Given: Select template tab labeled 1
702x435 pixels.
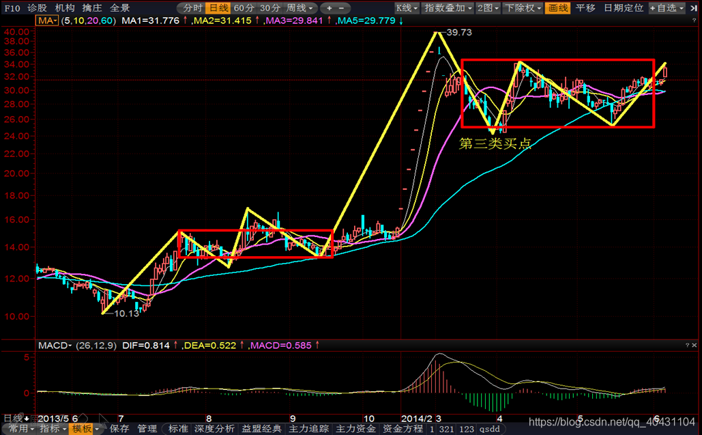Looking at the screenshot, I should (432, 429).
